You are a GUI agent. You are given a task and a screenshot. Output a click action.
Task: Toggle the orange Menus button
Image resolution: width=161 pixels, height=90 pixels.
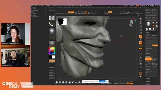pos(138,5)
